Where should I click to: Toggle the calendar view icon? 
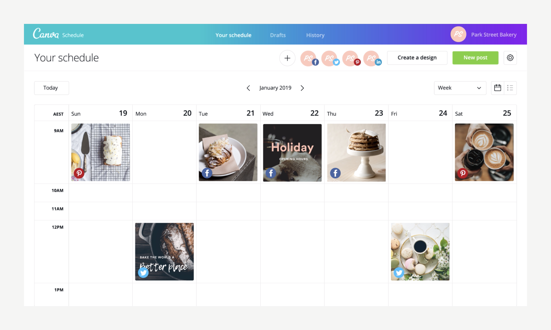(x=498, y=88)
